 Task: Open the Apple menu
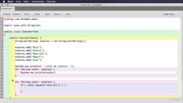4,1
